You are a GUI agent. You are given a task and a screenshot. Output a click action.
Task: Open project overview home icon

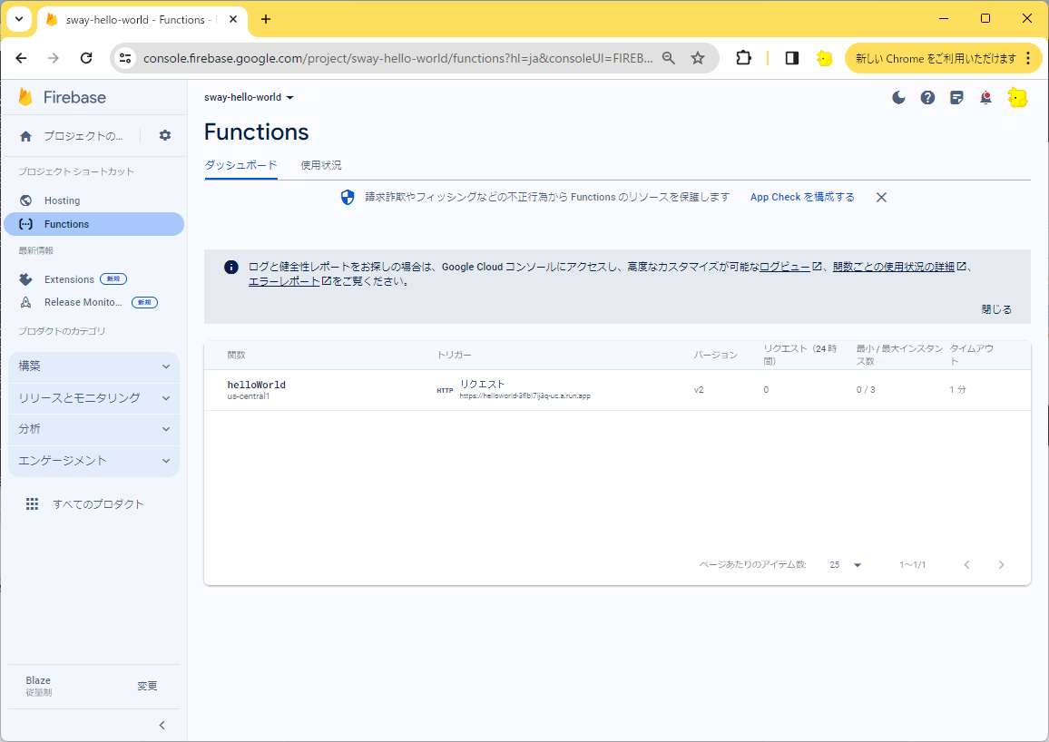coord(25,136)
